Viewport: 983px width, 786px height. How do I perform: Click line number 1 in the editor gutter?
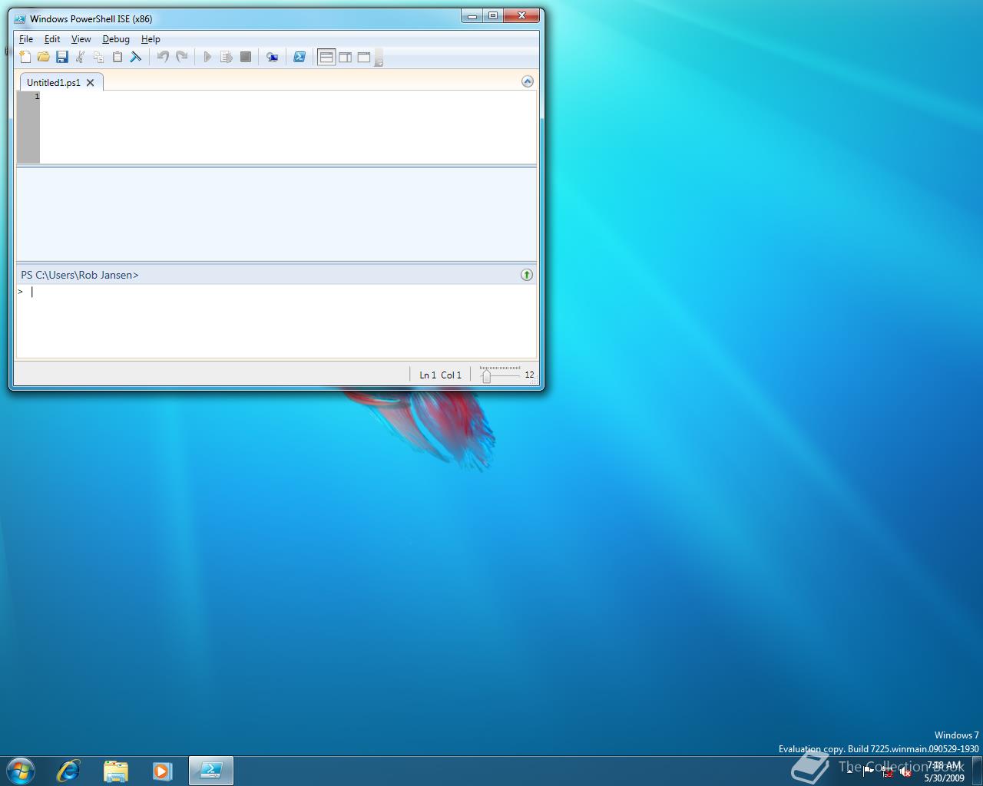[37, 96]
